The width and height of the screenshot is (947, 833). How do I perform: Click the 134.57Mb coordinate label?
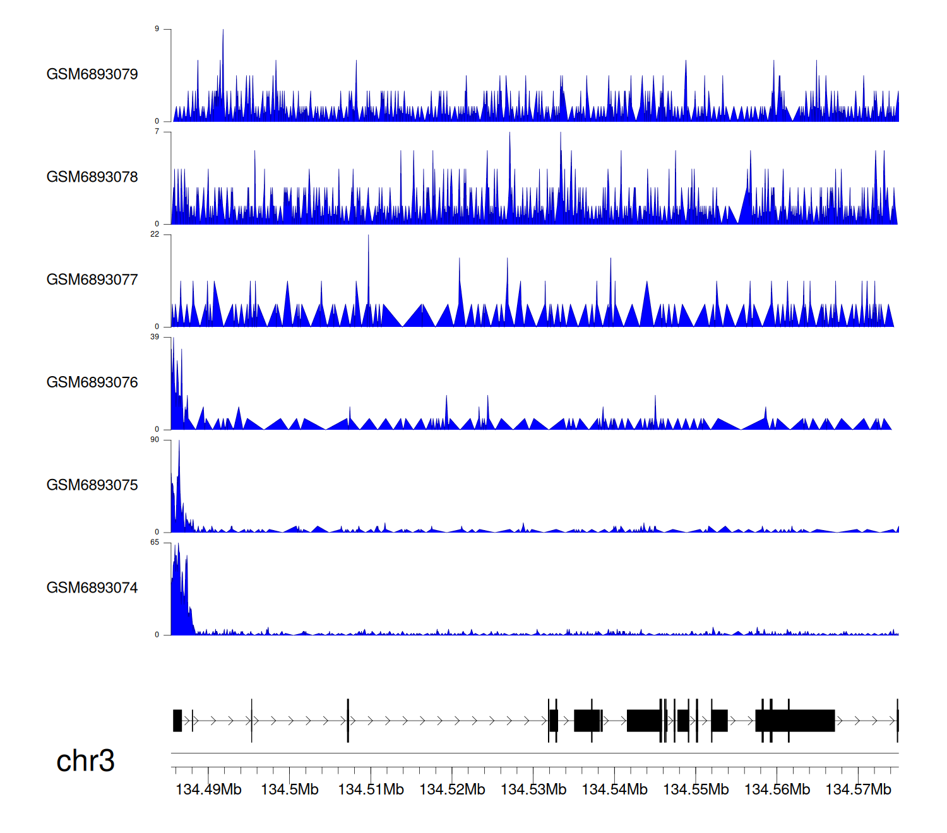(858, 790)
